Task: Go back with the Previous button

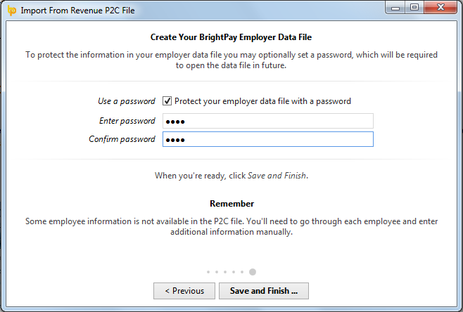Action: [184, 291]
